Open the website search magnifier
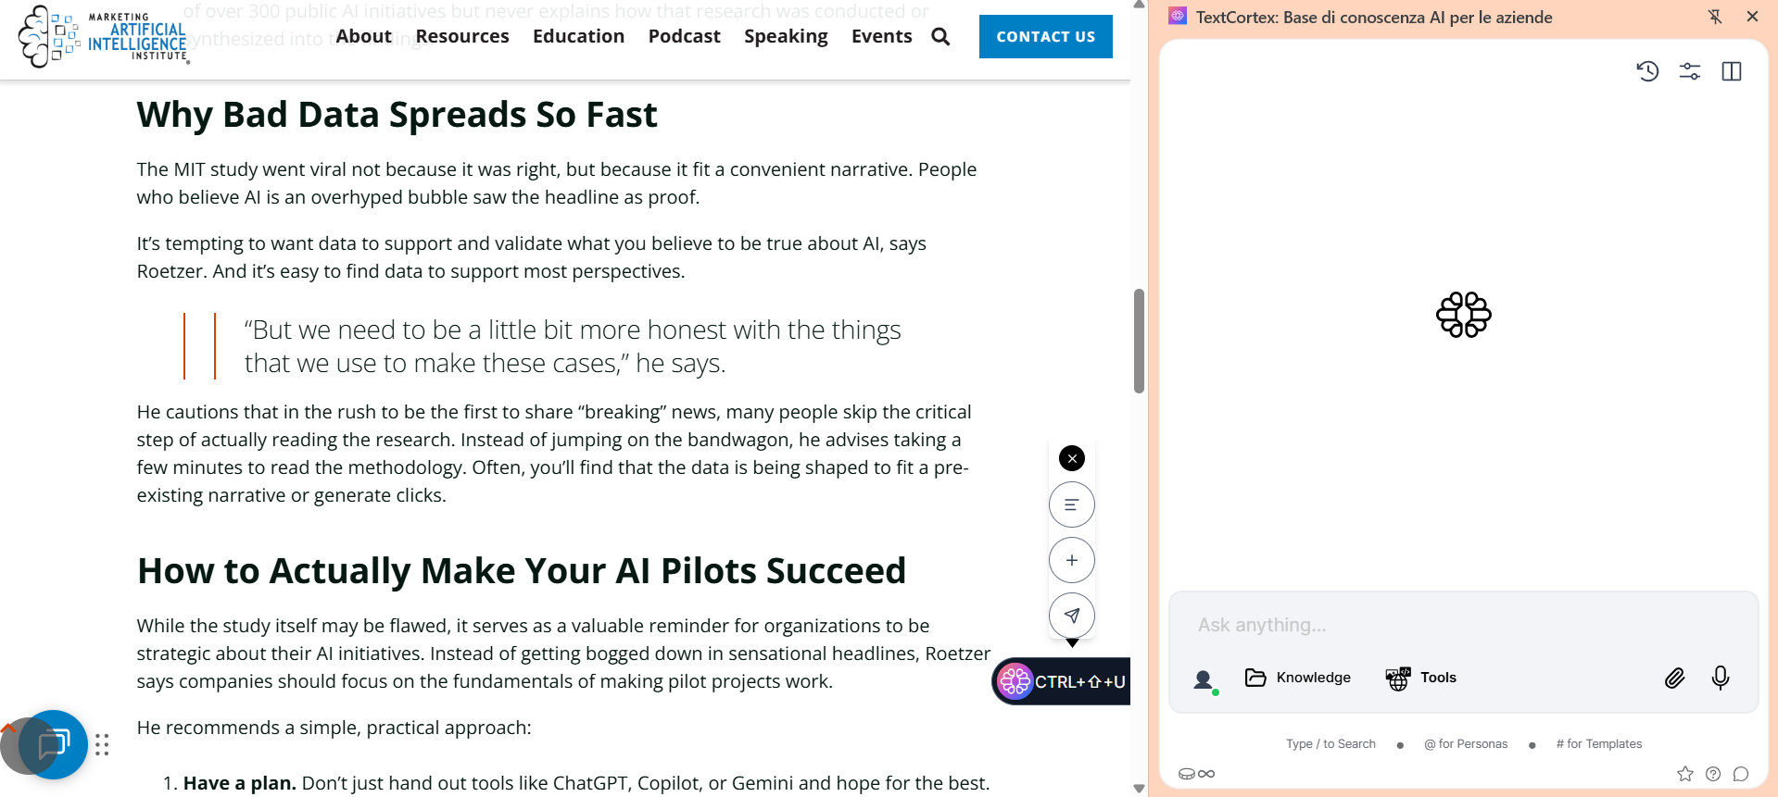The image size is (1778, 797). pos(940,36)
